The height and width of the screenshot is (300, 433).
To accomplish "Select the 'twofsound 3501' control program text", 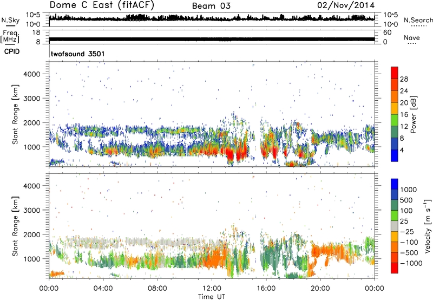I will click(x=78, y=54).
